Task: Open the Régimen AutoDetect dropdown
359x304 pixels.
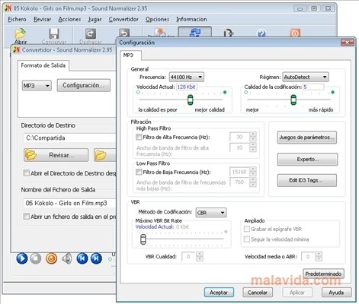Action: pyautogui.click(x=306, y=77)
